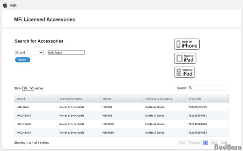Select UPC value 712145287085
The image size is (243, 151).
pos(198,132)
